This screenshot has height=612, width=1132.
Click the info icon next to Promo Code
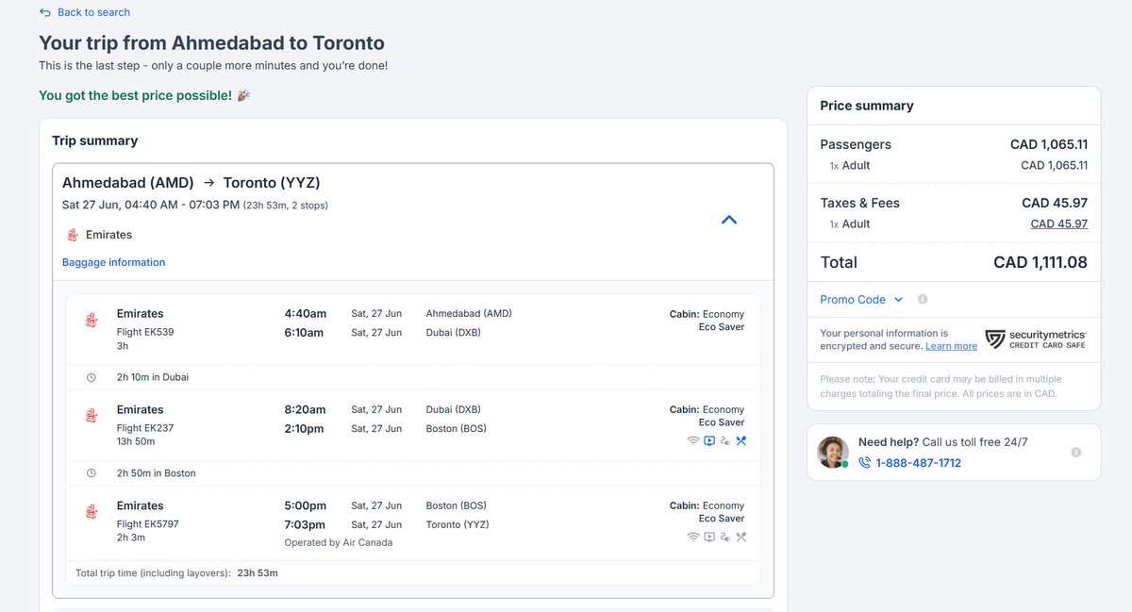923,299
